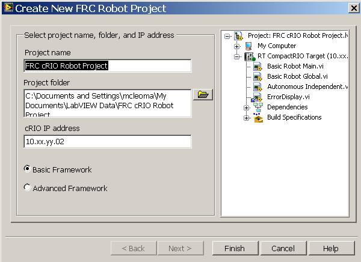Click the ErrorDisplay.vi file icon
361x262 pixels.
pos(257,97)
